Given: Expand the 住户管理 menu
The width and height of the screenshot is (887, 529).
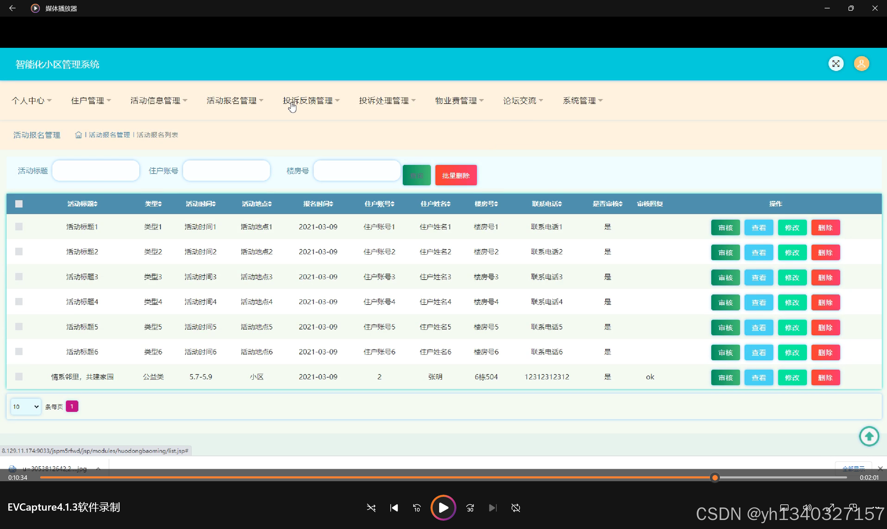Looking at the screenshot, I should click(91, 100).
